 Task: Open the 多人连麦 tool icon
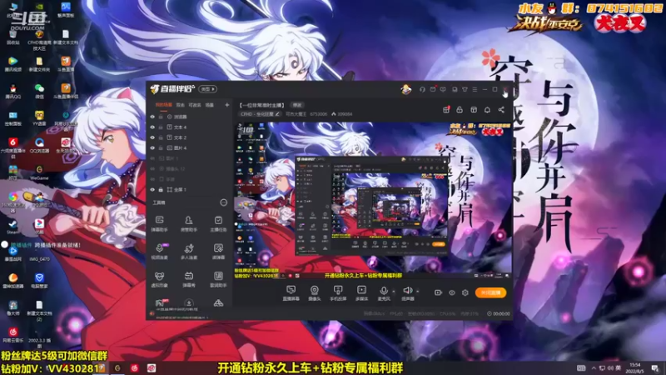[x=189, y=252]
